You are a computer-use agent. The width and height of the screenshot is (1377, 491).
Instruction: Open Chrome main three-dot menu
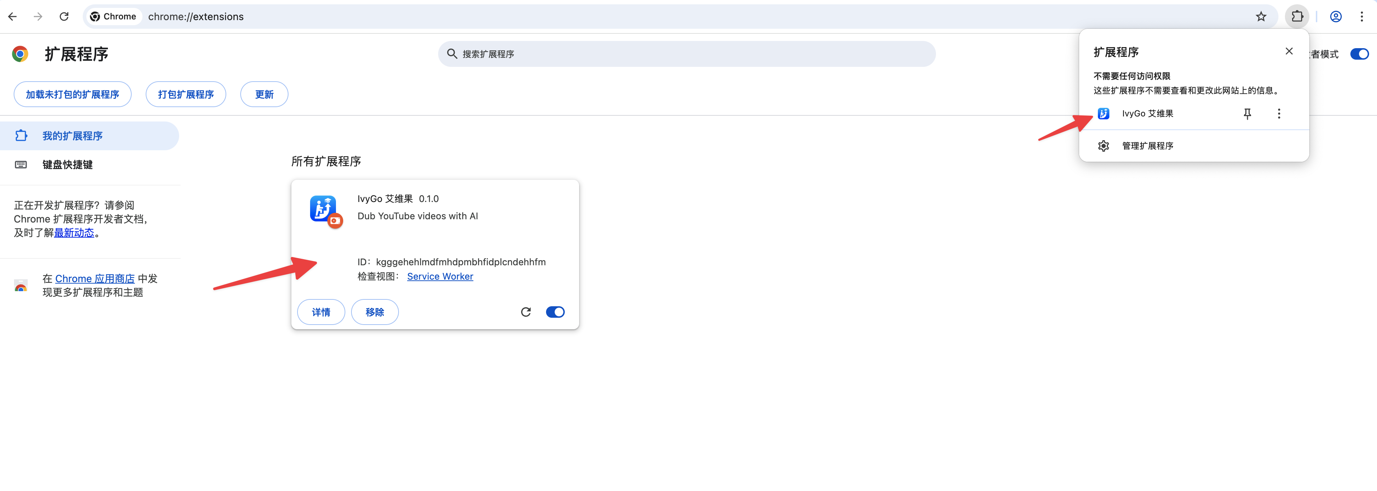pos(1362,17)
